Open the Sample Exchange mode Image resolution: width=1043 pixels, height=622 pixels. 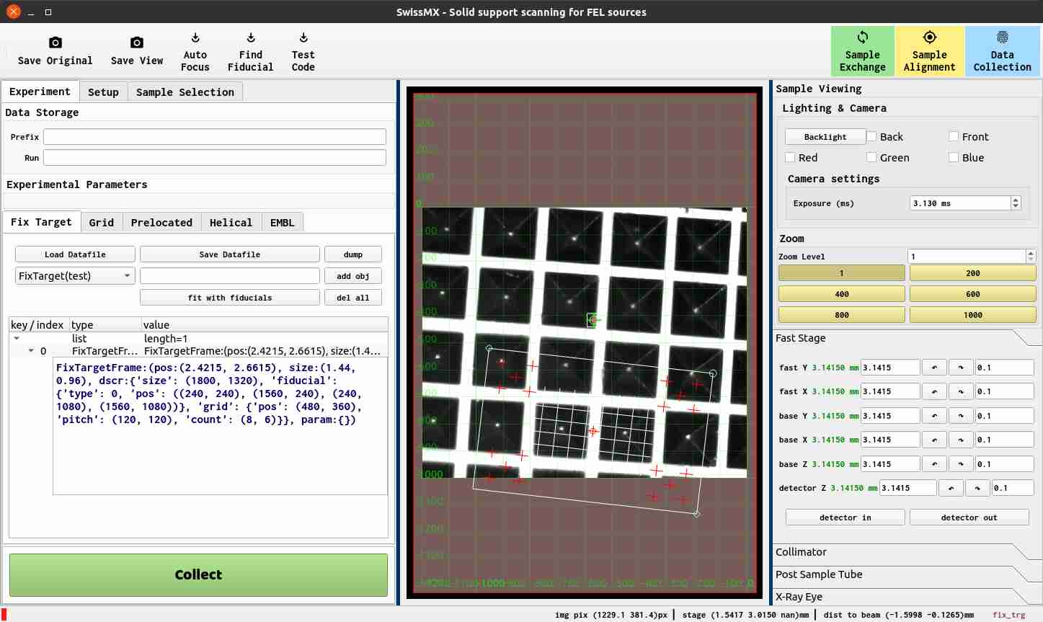pos(862,51)
